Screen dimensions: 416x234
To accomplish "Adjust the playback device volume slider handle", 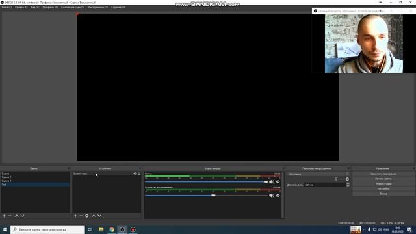I will [213, 196].
